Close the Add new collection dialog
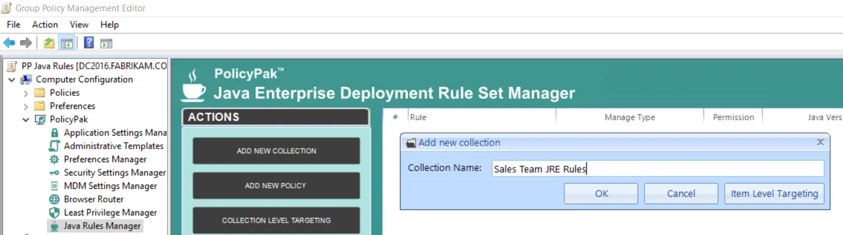The image size is (843, 235). tap(820, 142)
